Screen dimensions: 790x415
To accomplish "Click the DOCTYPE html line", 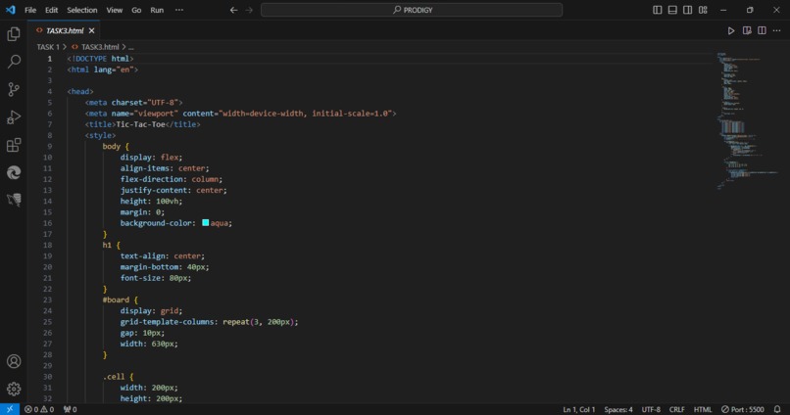I will tap(100, 59).
